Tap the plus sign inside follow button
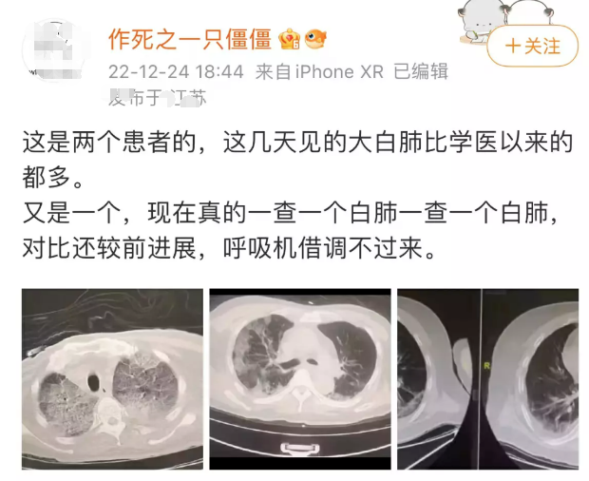The image size is (589, 481). point(513,47)
